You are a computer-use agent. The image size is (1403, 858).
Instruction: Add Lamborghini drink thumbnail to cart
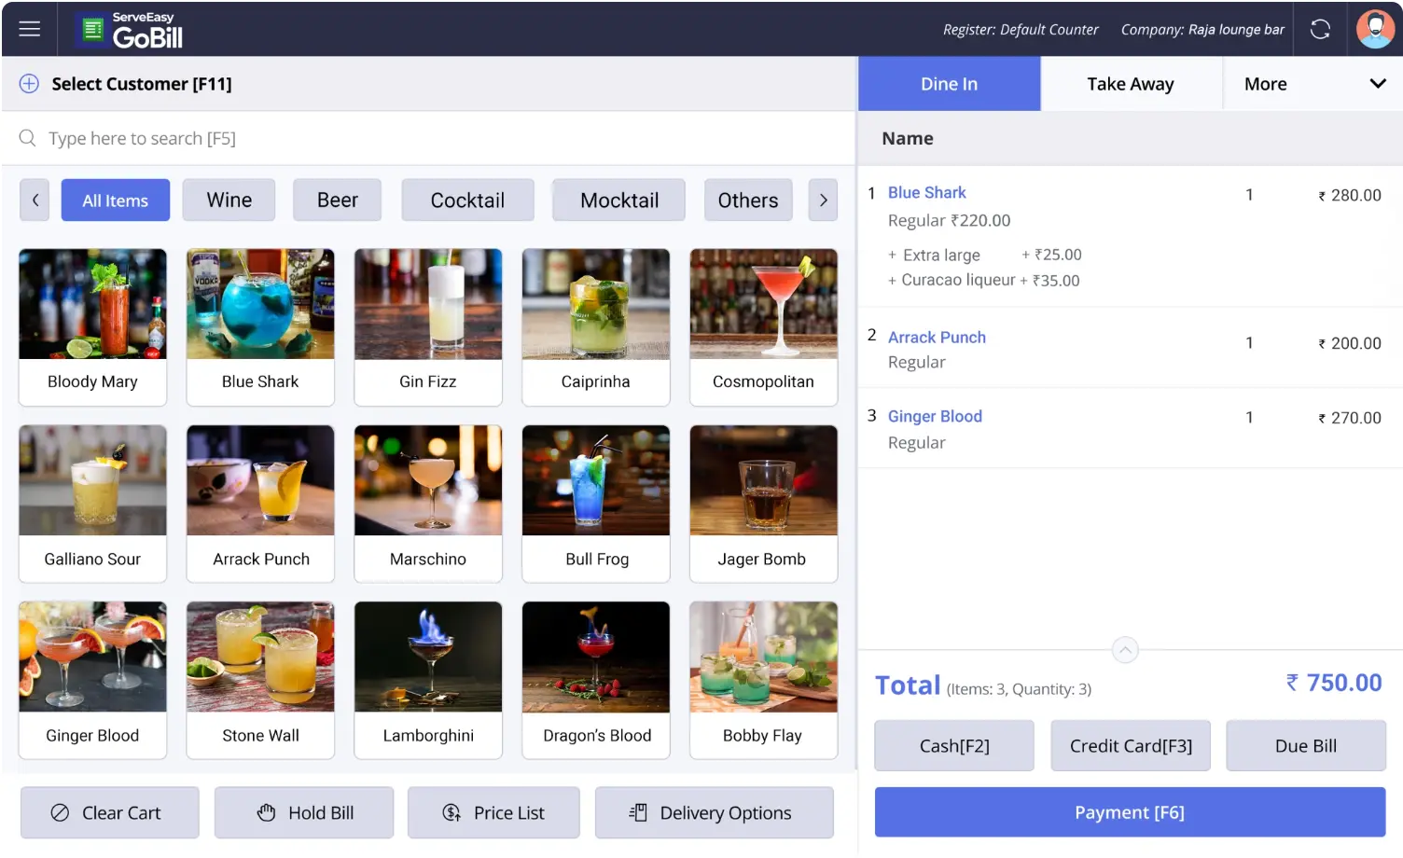[428, 657]
